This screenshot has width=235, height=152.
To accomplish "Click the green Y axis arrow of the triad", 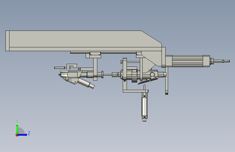I will [x=17, y=129].
